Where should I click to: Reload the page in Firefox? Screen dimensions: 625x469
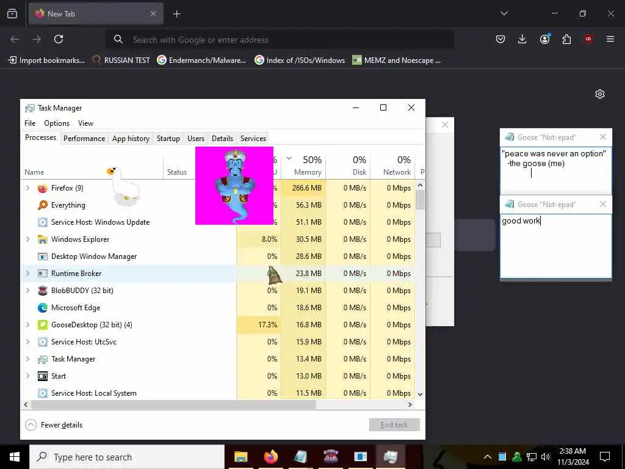coord(59,39)
